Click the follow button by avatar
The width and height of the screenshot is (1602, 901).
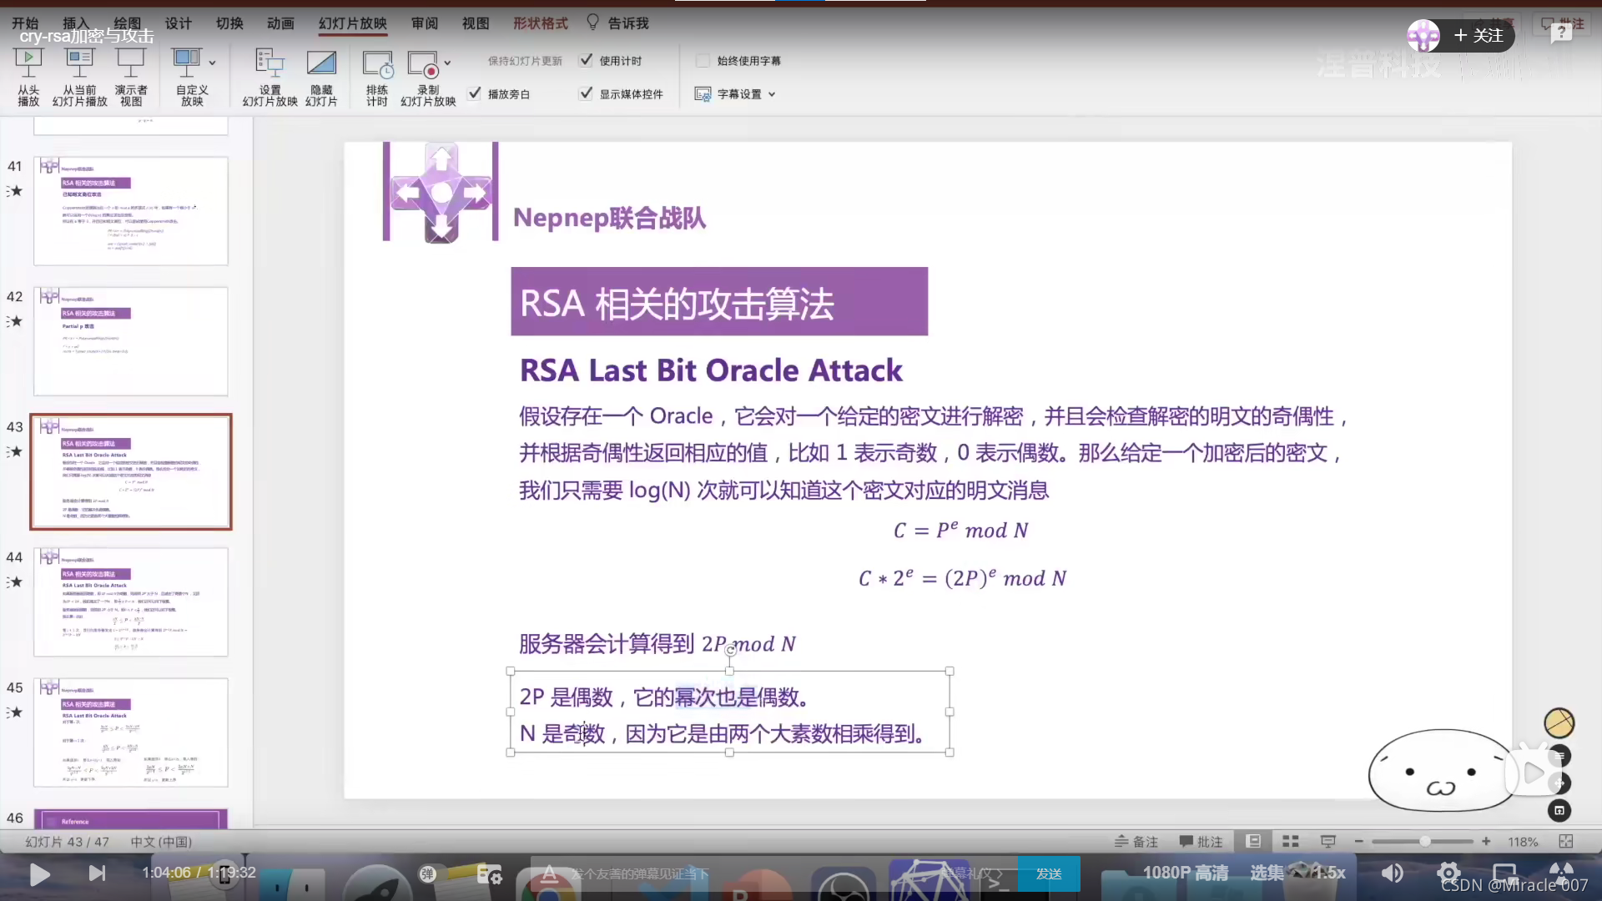coord(1479,36)
